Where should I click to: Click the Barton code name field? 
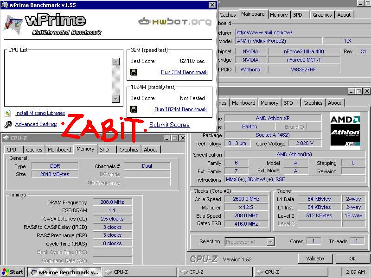[x=249, y=126]
